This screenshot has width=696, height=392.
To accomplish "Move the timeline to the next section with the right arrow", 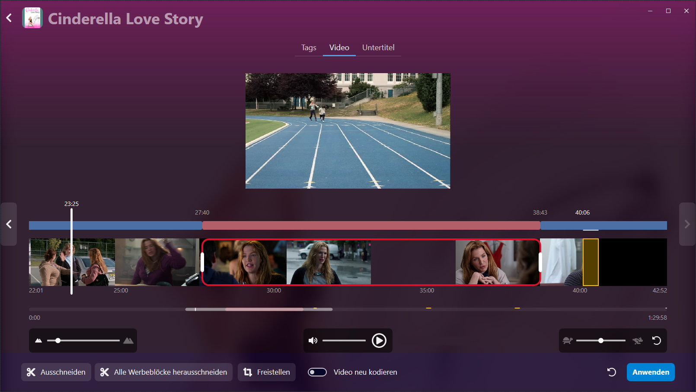I will [x=687, y=224].
